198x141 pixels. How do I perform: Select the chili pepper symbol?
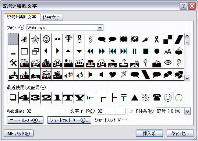(x=146, y=39)
